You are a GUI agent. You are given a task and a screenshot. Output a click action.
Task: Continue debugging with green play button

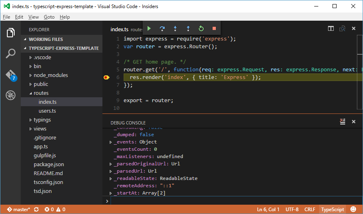pos(149,28)
